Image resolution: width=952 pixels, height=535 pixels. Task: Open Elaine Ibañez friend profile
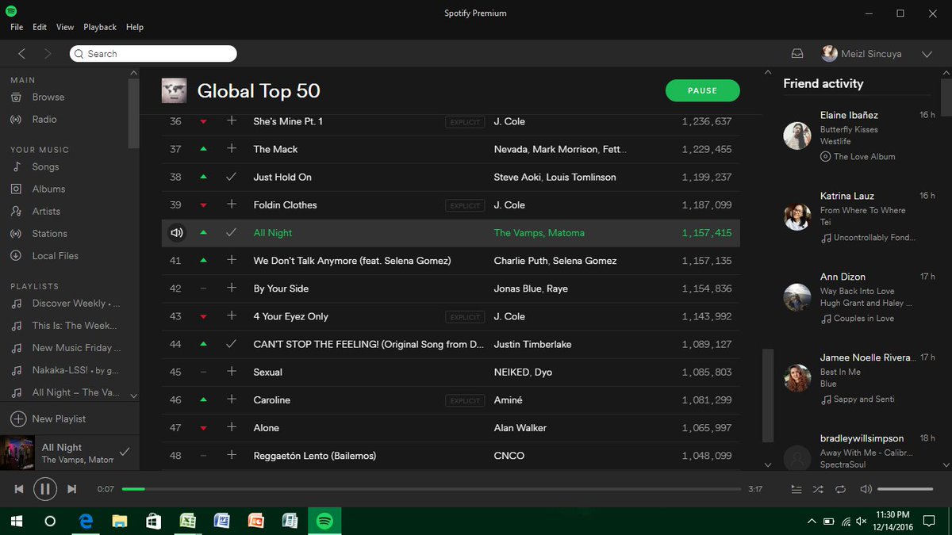pos(849,115)
